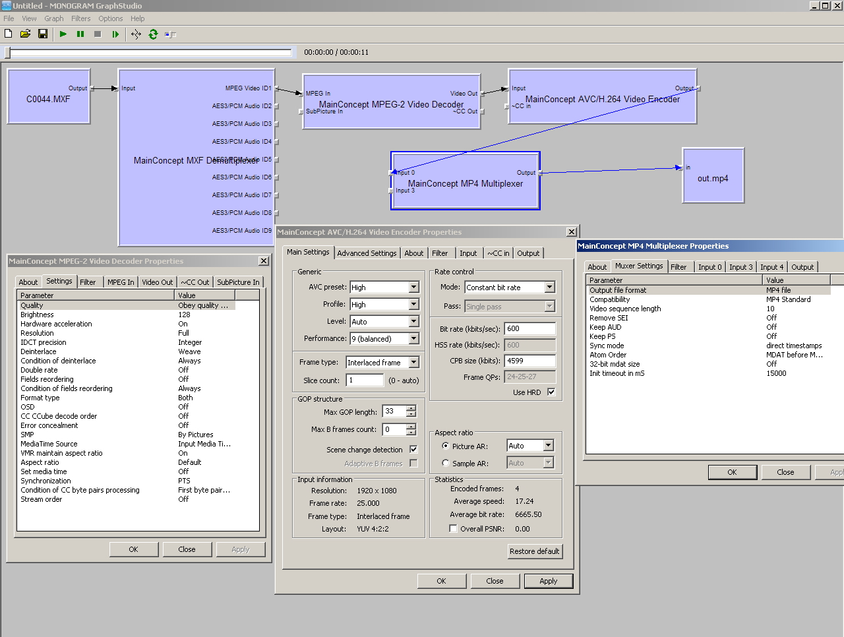Uncheck Scene change detection
The width and height of the screenshot is (844, 637).
413,449
